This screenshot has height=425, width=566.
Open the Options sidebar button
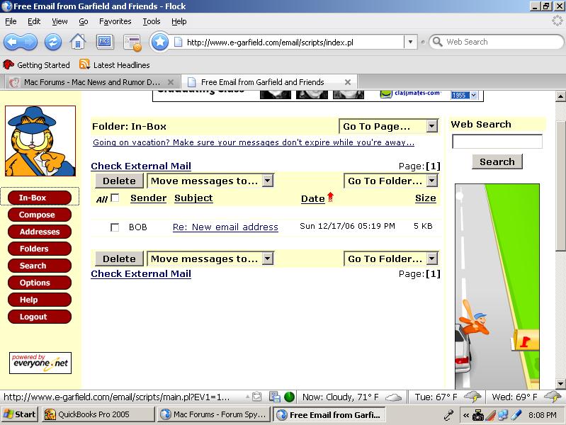pyautogui.click(x=40, y=283)
